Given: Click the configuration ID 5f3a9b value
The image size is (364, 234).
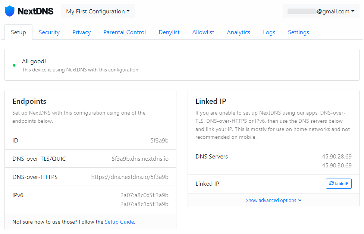Looking at the screenshot, I should (159, 141).
